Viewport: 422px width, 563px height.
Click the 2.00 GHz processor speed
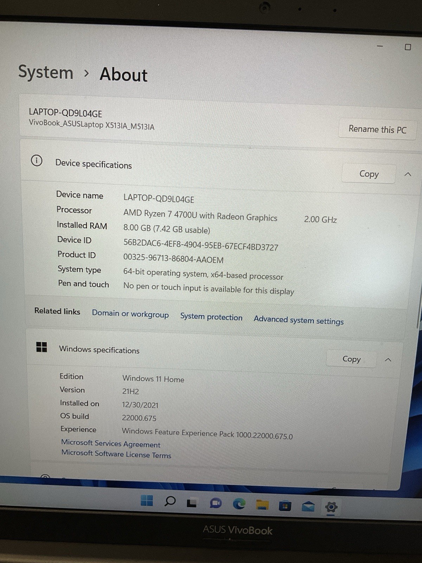tap(320, 220)
